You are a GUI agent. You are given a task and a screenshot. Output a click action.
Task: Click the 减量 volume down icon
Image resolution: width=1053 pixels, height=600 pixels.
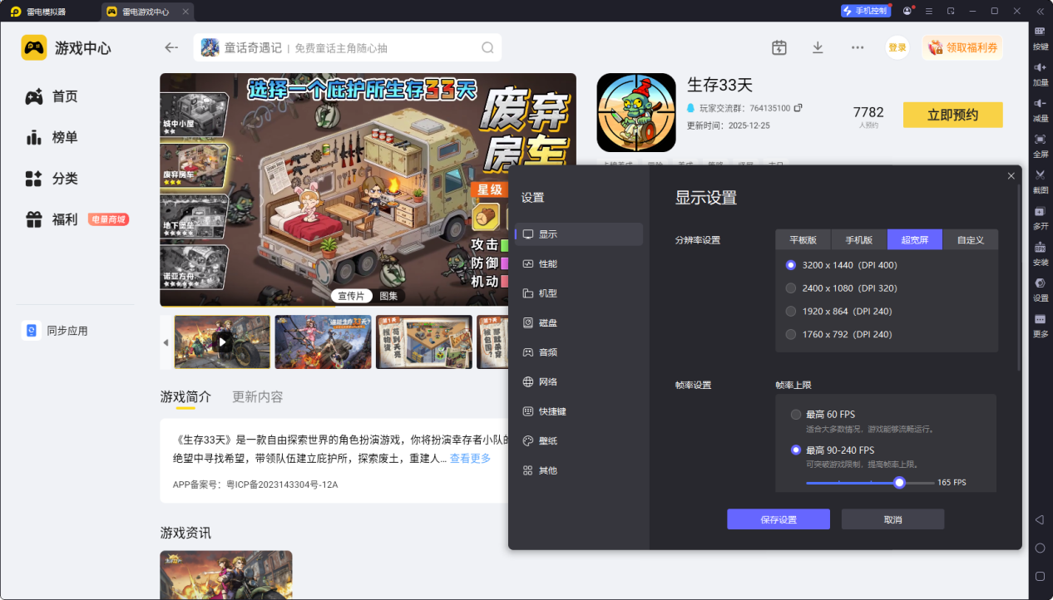point(1041,102)
